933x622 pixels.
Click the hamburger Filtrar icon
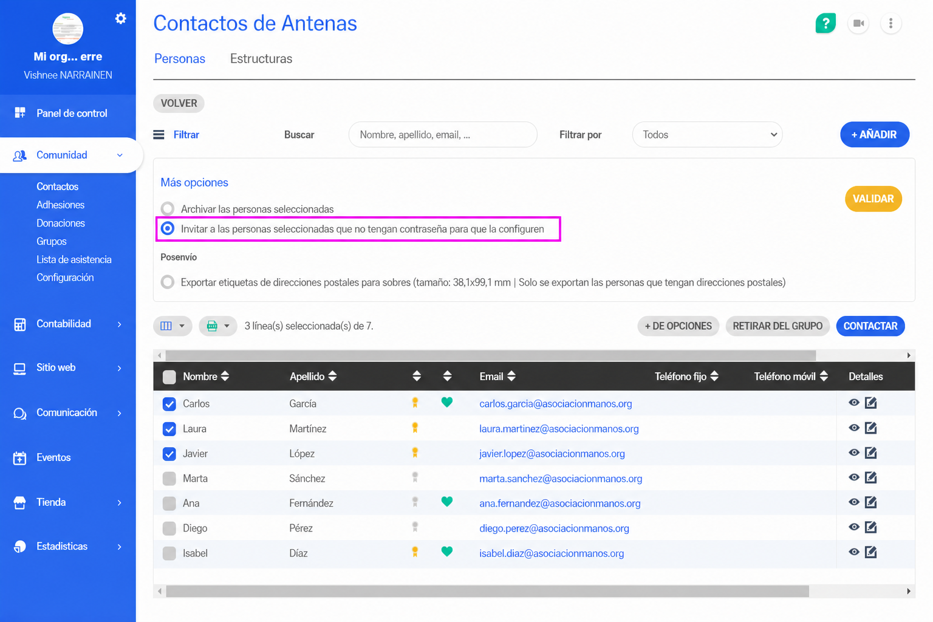159,135
